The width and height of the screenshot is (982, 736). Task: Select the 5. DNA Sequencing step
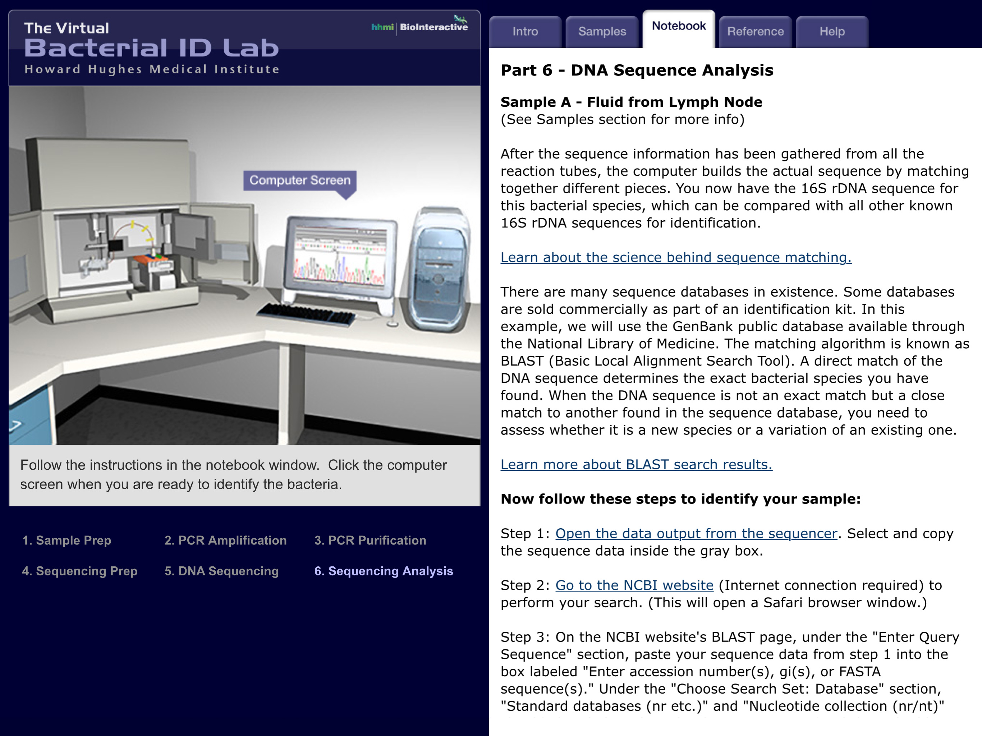tap(221, 571)
